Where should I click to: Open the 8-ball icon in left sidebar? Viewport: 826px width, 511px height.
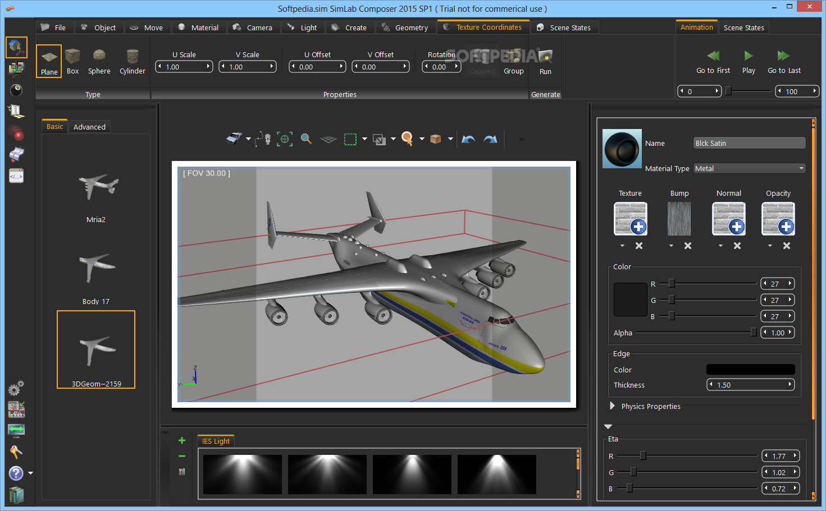[16, 90]
